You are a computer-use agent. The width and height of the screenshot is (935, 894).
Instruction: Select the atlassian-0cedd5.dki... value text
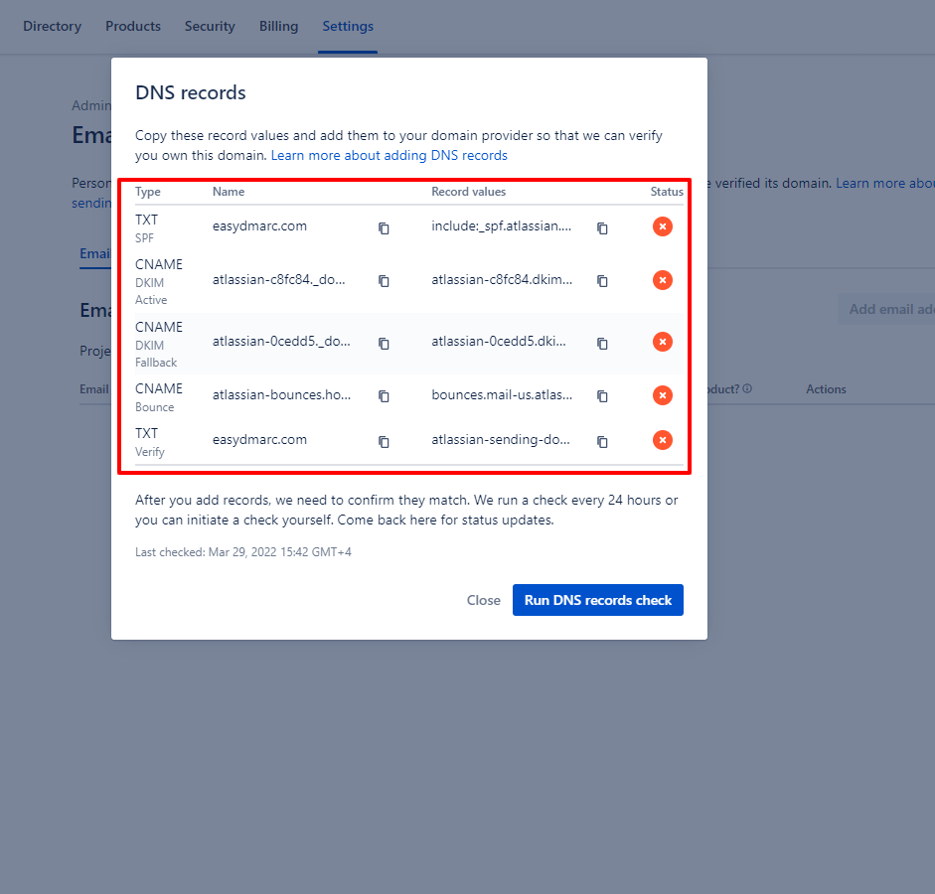[x=499, y=341]
